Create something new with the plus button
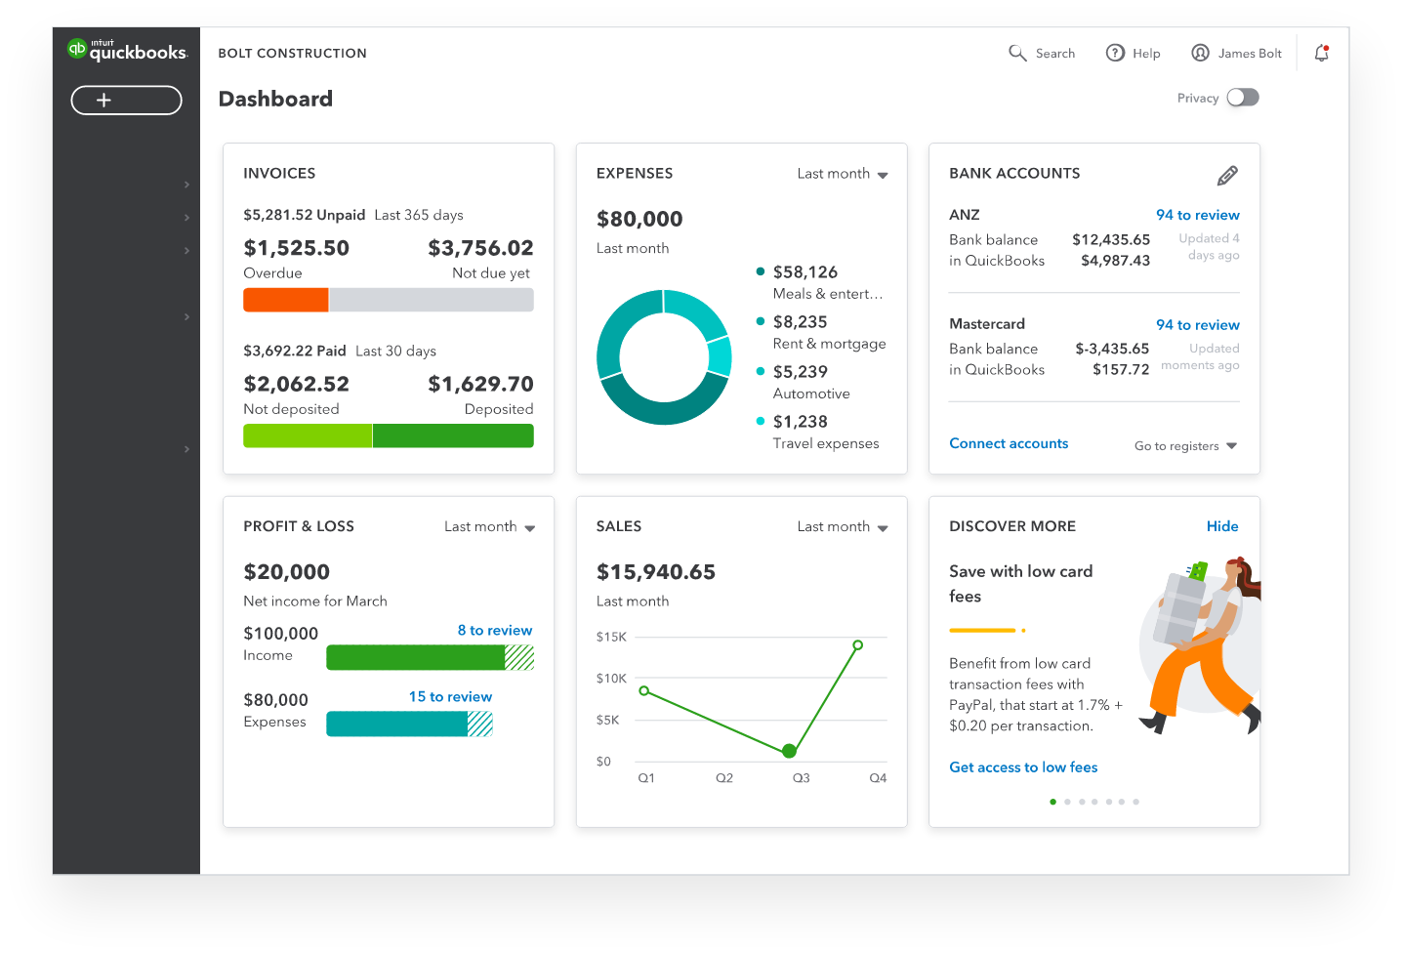The image size is (1402, 953). tap(126, 100)
